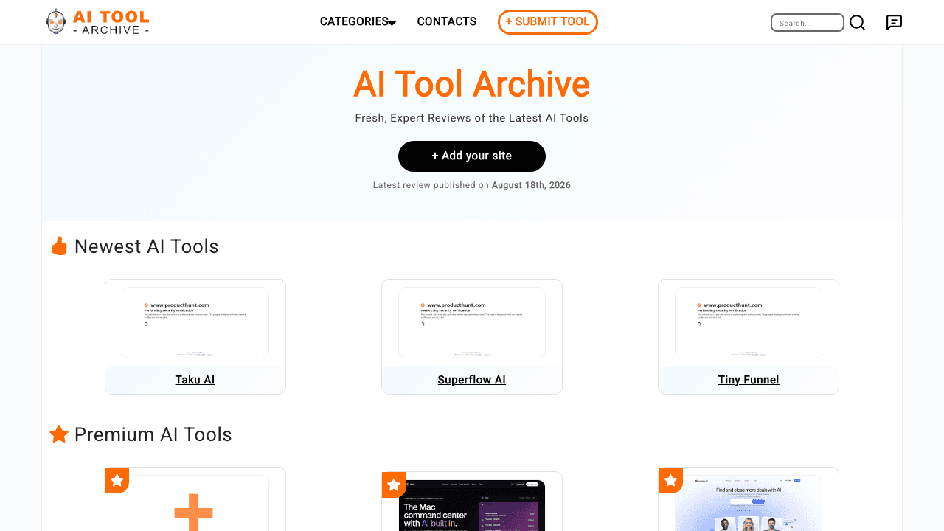Viewport: 944px width, 531px height.
Task: Open the Superflow AI preview thumbnail
Action: coord(472,323)
